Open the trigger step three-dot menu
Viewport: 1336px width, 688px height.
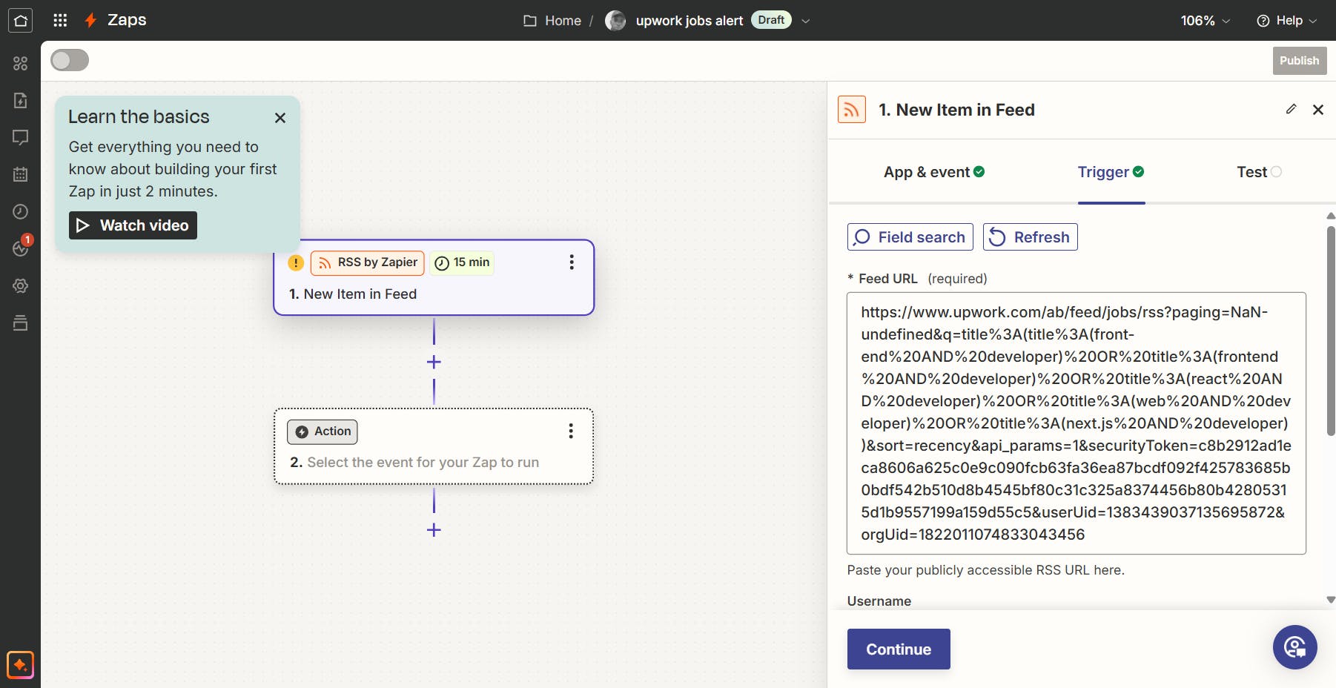(572, 262)
